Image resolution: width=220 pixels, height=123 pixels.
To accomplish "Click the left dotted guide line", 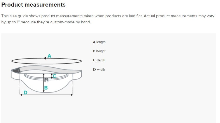I will pos(20,87).
